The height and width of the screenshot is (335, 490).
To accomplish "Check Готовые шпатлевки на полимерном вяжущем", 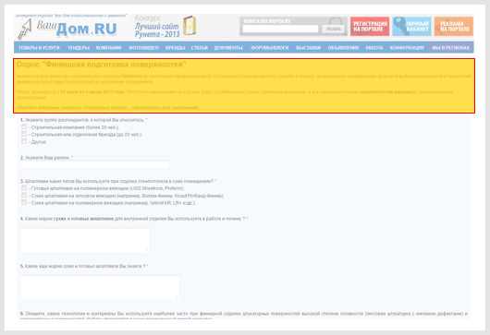I will (24, 187).
